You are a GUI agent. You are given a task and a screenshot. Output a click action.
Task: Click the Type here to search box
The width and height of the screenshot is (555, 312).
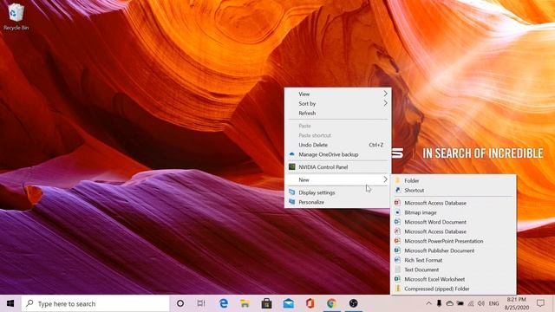(x=95, y=303)
